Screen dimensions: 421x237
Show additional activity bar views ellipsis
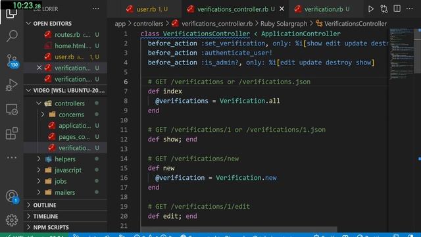pos(12,157)
